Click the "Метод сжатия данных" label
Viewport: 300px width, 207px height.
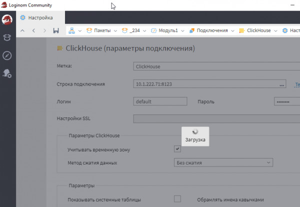tap(92, 163)
